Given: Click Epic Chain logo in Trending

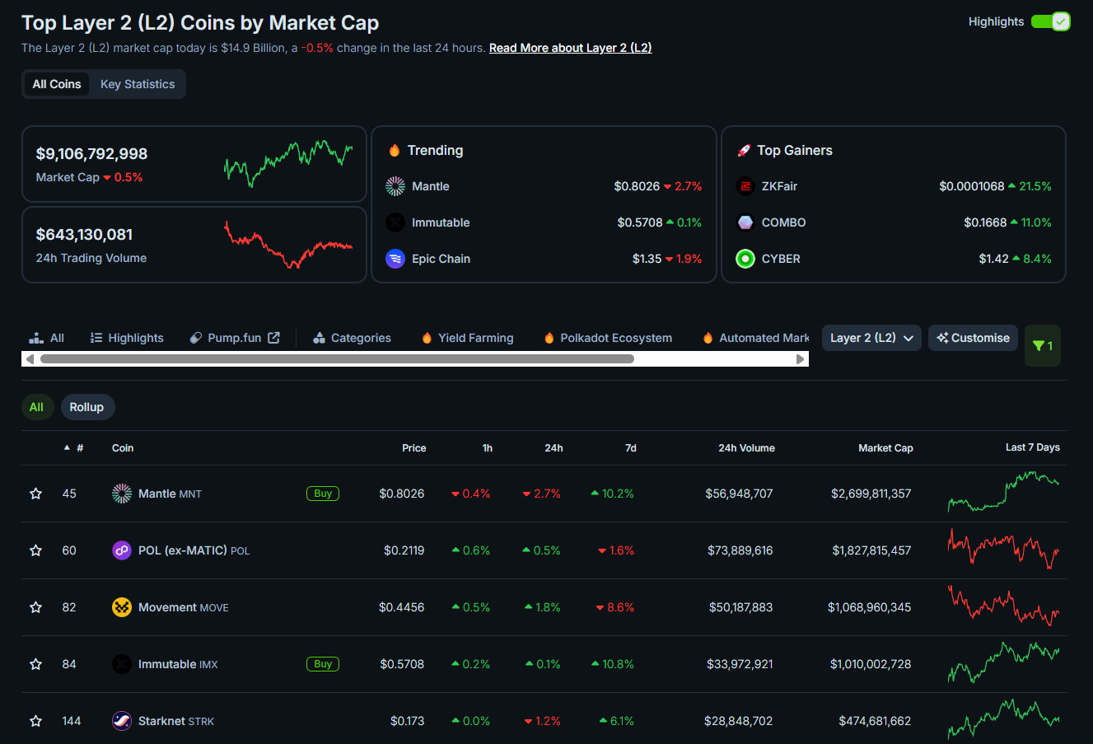Looking at the screenshot, I should (x=395, y=259).
